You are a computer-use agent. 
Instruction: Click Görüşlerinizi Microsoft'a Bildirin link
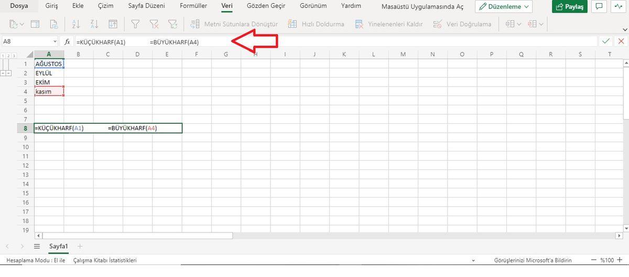tap(533, 260)
